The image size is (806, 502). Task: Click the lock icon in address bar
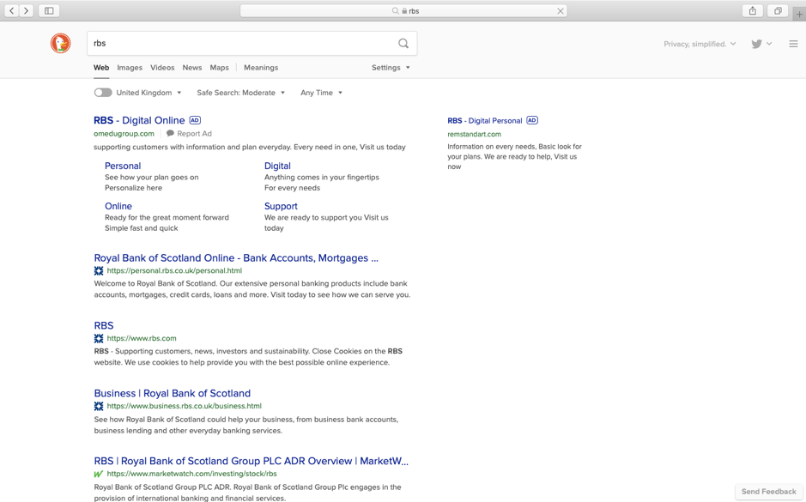[x=404, y=11]
